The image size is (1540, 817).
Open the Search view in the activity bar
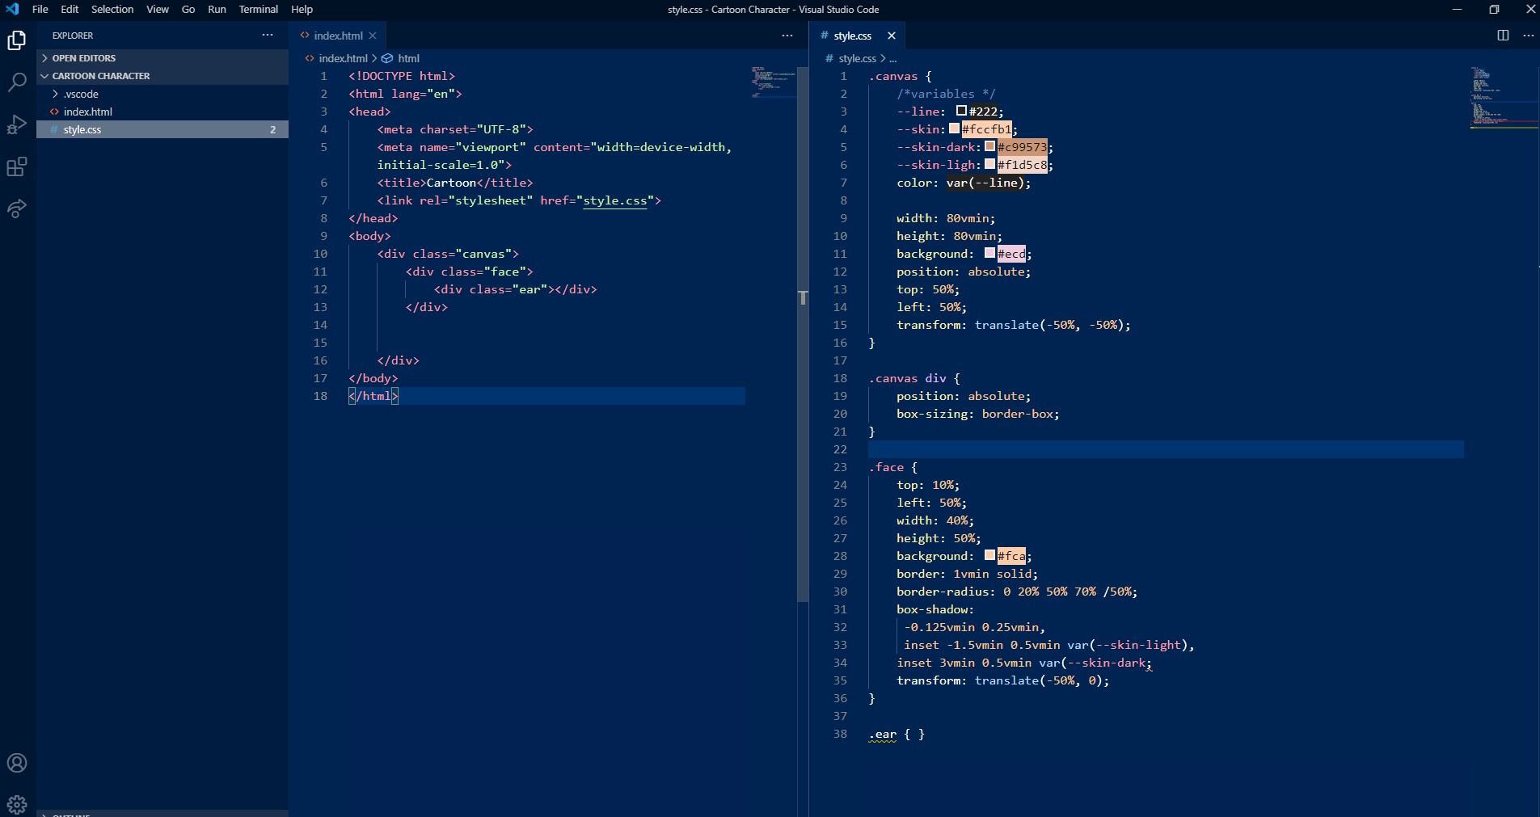coord(17,82)
